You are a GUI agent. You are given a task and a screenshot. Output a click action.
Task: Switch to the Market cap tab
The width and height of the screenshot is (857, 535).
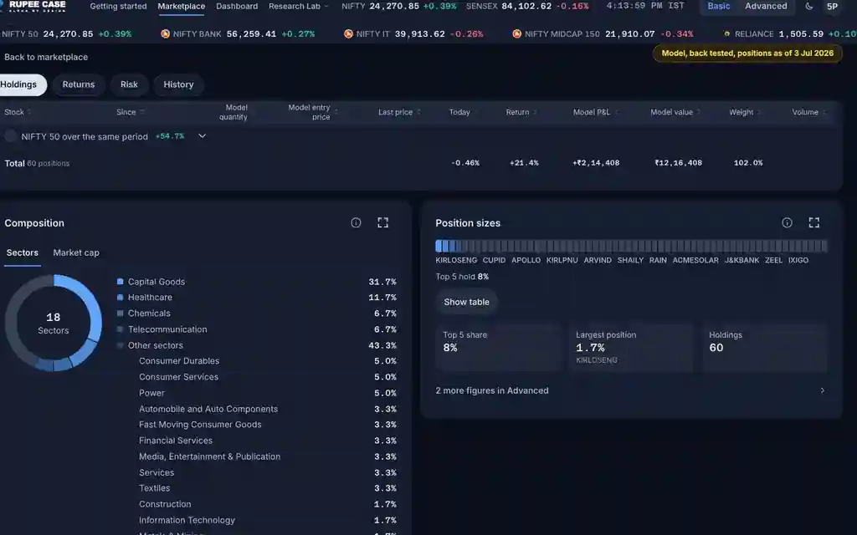click(76, 252)
